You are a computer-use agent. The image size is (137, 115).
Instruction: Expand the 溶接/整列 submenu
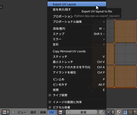[x=77, y=29]
